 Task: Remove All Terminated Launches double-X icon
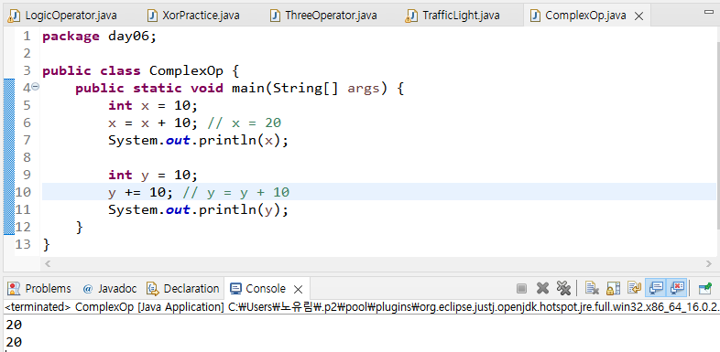(563, 288)
